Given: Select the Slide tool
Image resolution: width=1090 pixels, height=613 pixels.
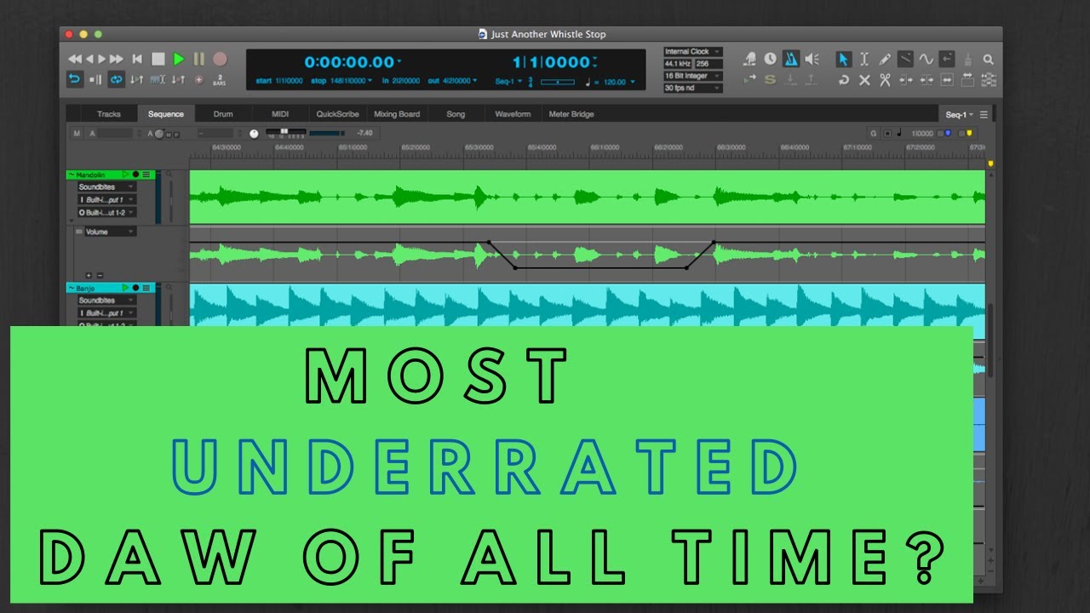Looking at the screenshot, I should 967,79.
